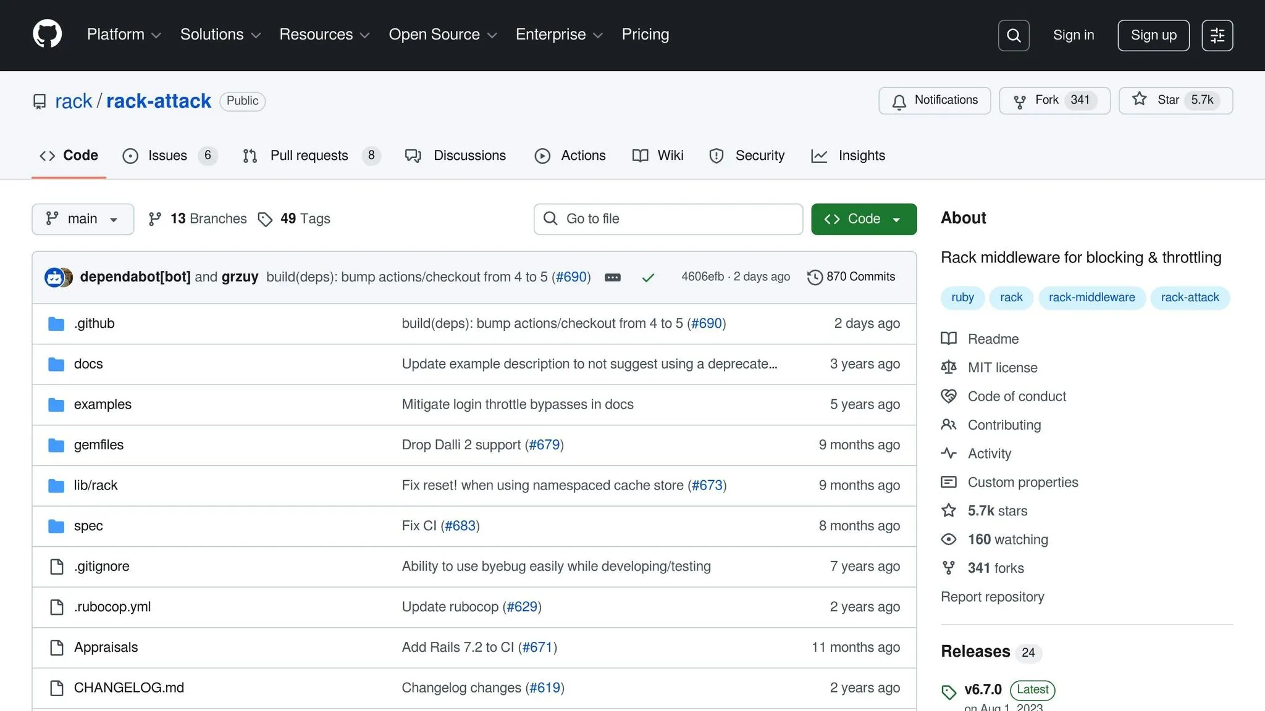Expand the Solutions menu

click(221, 35)
